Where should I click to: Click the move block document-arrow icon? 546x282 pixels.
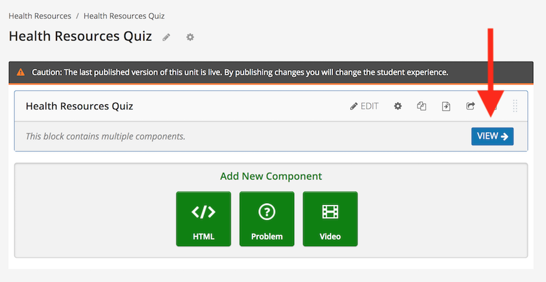click(x=446, y=106)
